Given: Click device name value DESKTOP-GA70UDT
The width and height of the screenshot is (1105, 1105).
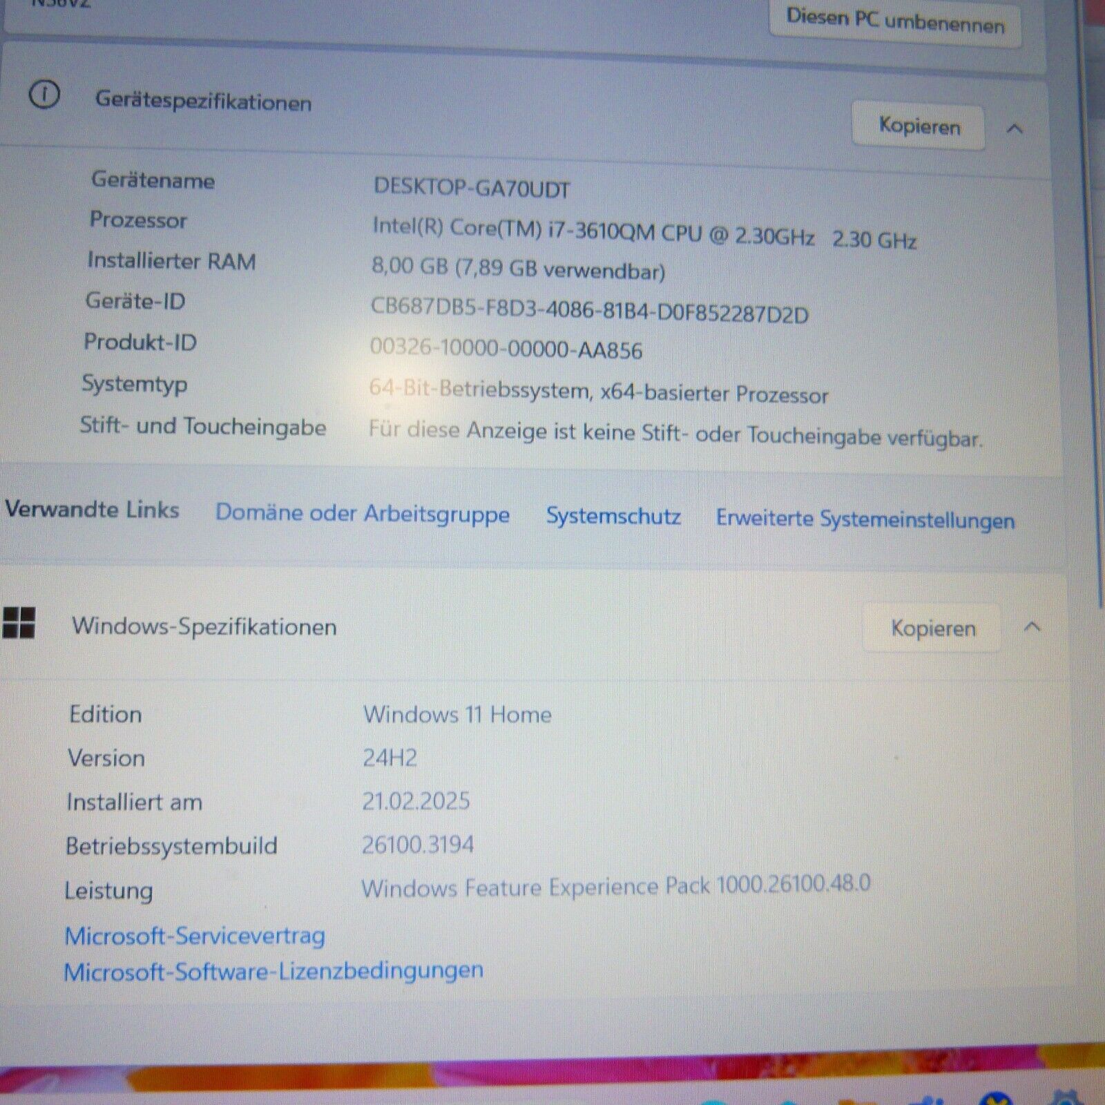Looking at the screenshot, I should (x=472, y=188).
